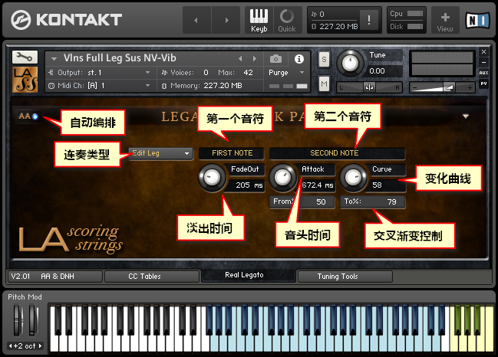The image size is (498, 357).
Task: Center the pan slider icon
Action: pyautogui.click(x=369, y=87)
